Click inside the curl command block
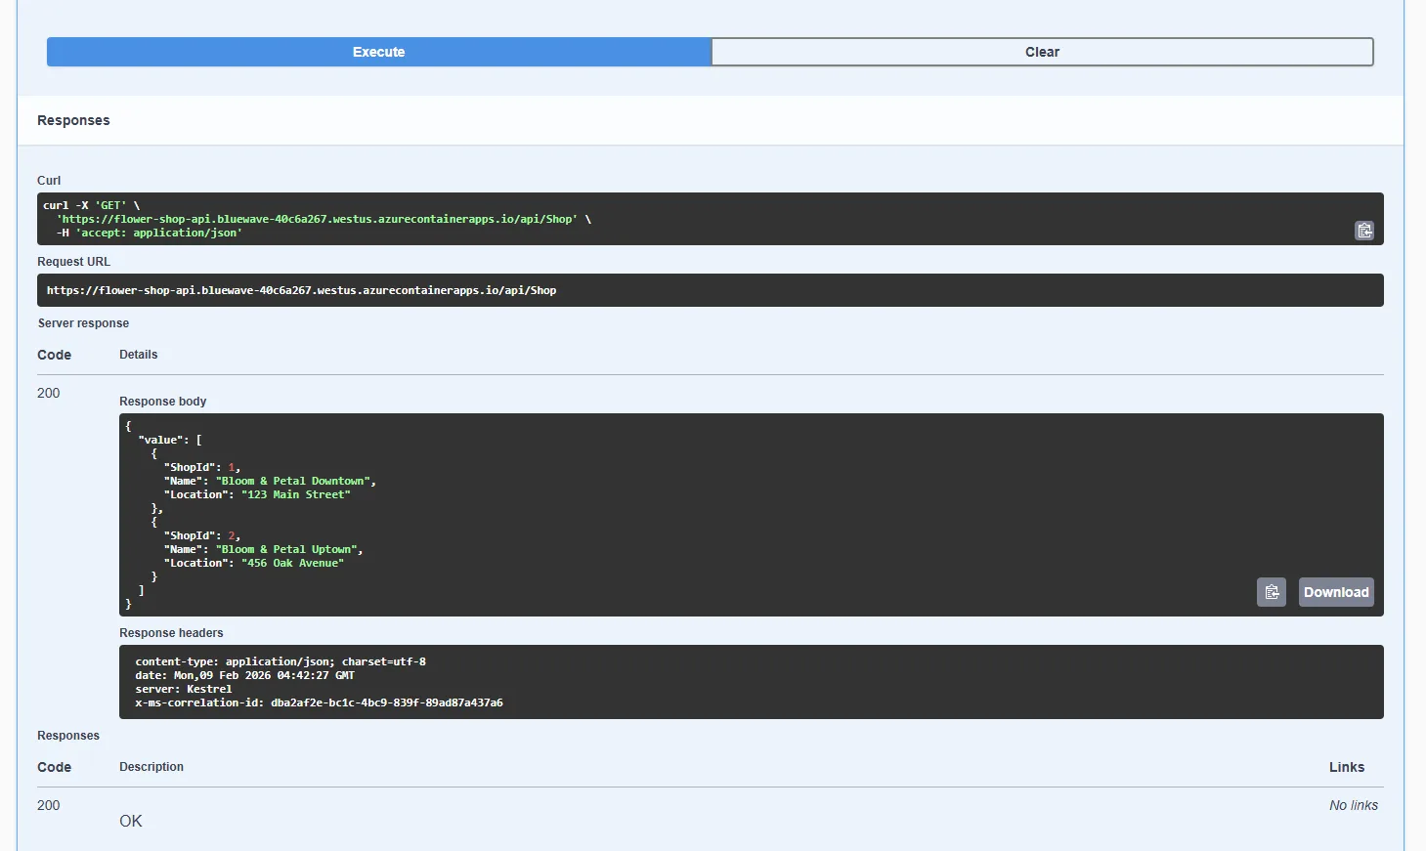This screenshot has width=1426, height=851. [323, 219]
